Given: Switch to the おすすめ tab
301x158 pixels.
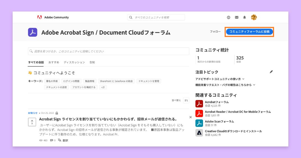Looking at the screenshot, I should coord(54,62).
